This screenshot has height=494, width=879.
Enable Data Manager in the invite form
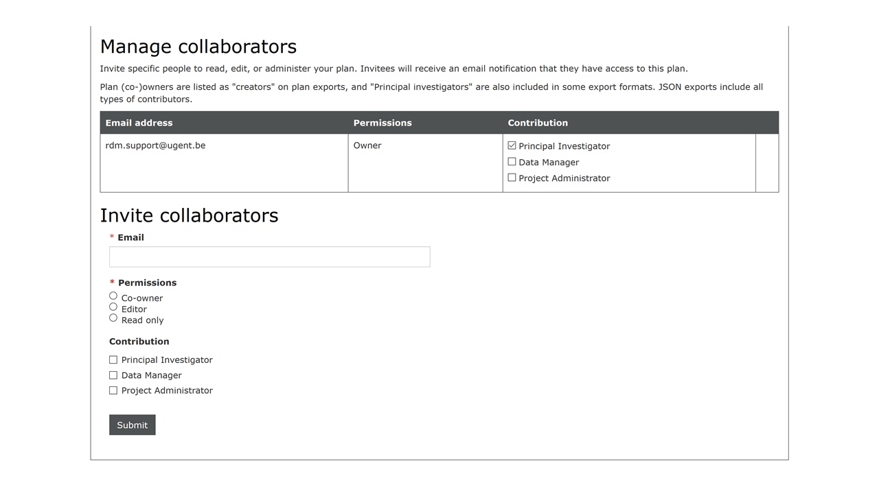point(113,375)
